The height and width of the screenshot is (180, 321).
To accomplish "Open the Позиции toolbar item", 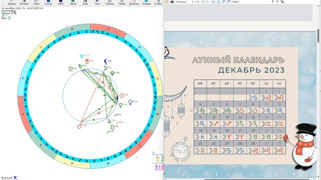I will point(146,2).
